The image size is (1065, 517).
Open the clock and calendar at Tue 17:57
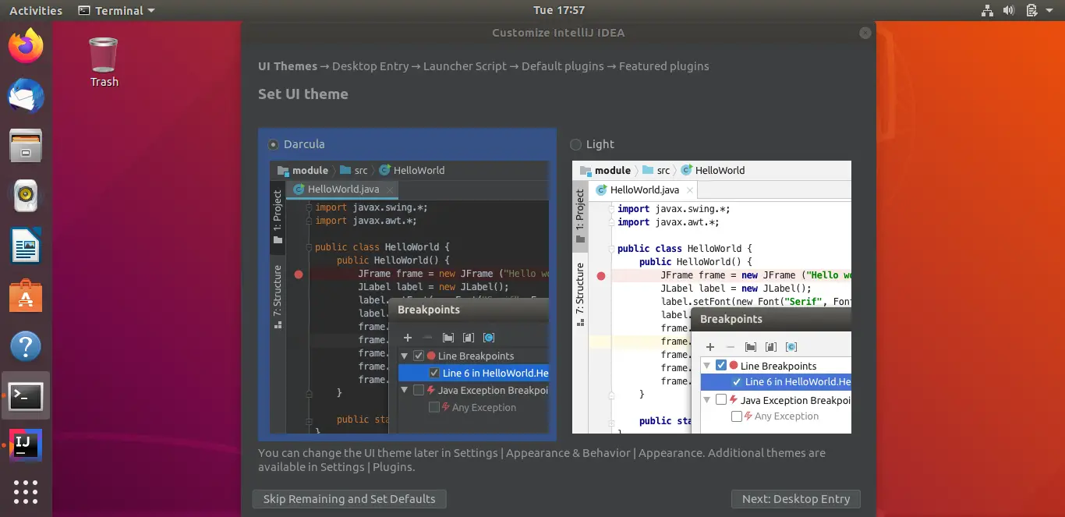(559, 10)
